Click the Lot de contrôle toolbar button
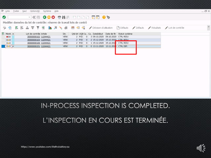This screenshot has height=158, width=211. (175, 28)
